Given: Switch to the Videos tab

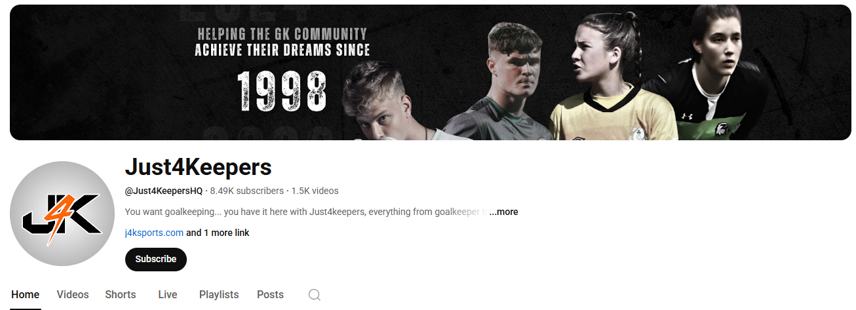Looking at the screenshot, I should coord(73,295).
